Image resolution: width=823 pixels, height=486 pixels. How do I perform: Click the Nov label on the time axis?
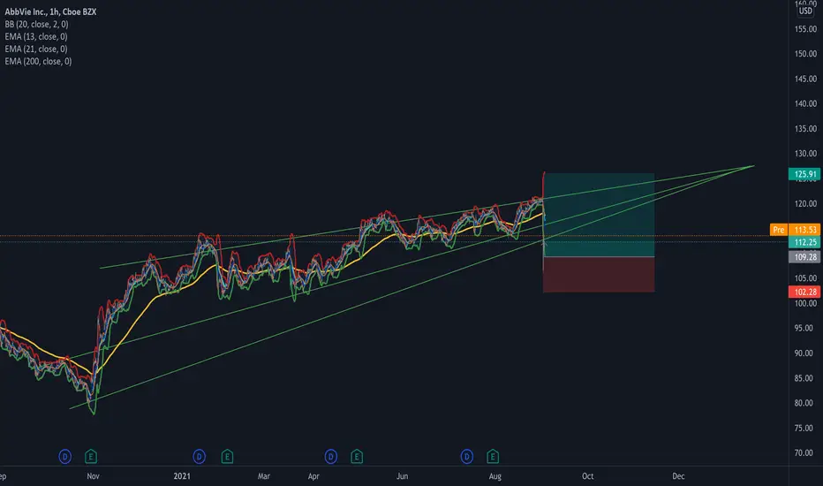[x=93, y=476]
